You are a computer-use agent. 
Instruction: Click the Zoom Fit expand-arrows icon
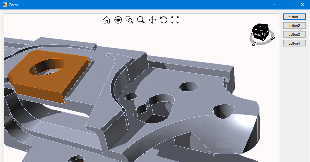[x=175, y=20]
